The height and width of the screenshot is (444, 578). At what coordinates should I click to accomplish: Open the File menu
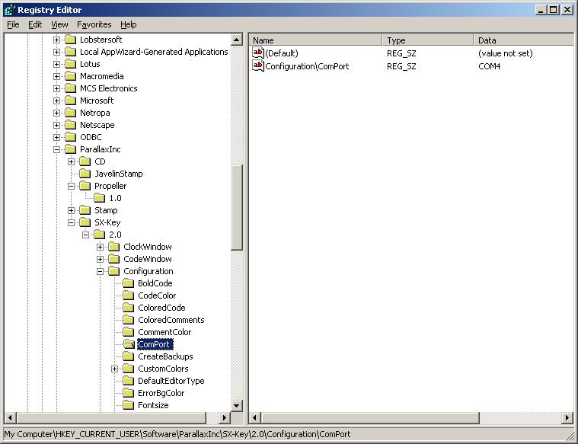(x=13, y=24)
